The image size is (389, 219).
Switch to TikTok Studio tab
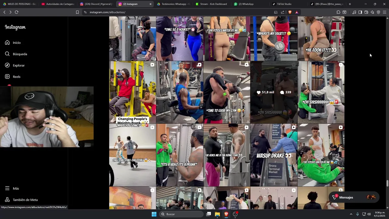289,4
